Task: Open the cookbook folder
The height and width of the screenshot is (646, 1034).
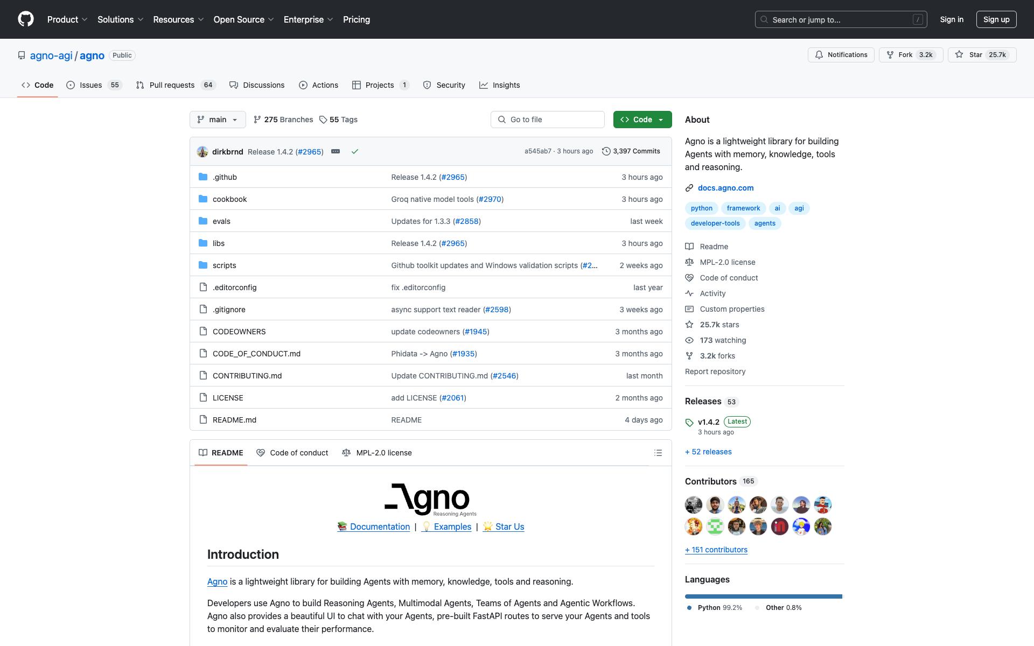Action: tap(229, 199)
